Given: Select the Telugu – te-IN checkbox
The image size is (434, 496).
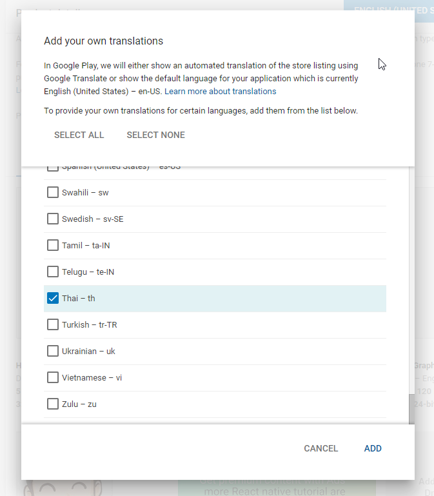Looking at the screenshot, I should tap(53, 272).
